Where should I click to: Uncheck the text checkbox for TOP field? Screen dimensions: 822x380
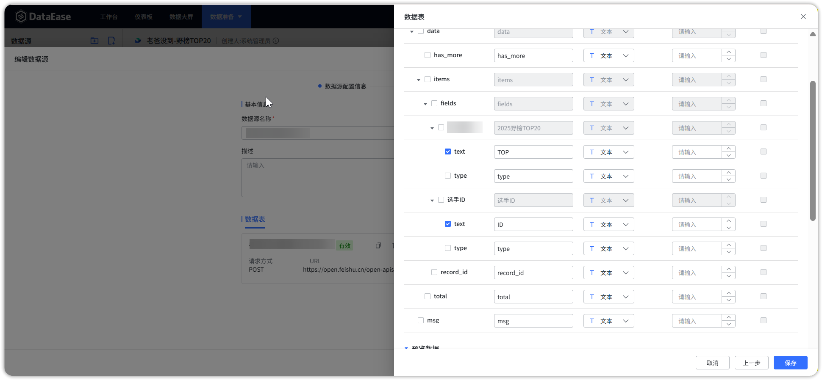pos(448,151)
